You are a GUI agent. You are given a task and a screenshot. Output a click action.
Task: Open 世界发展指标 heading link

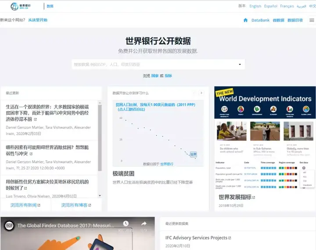tap(235, 197)
